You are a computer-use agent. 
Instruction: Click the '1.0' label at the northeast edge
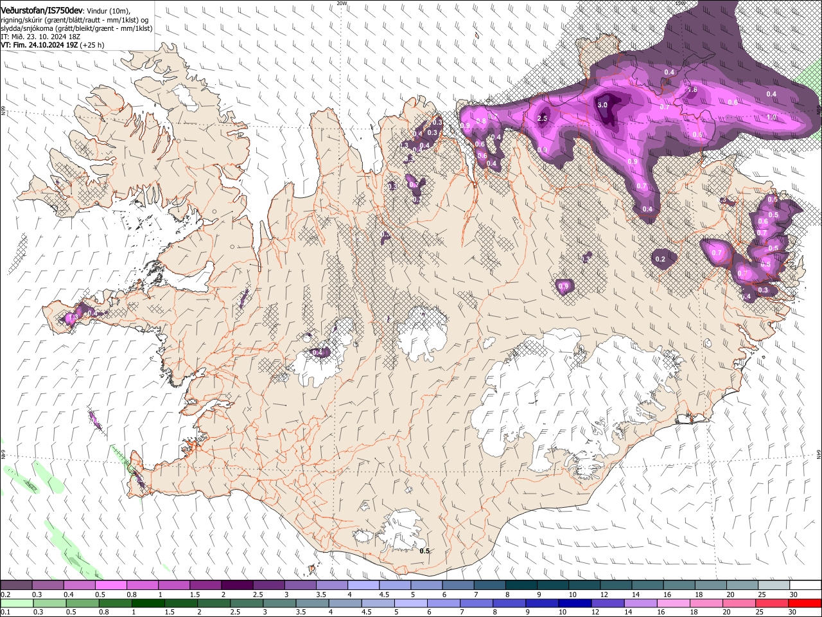(x=772, y=118)
